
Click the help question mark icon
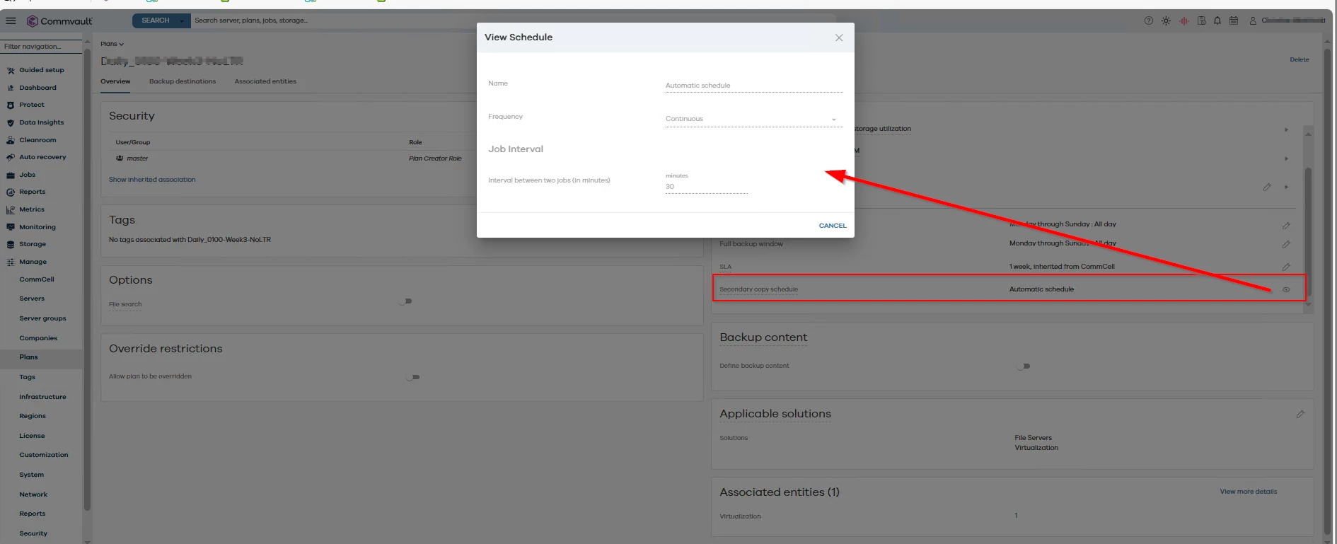(1148, 21)
